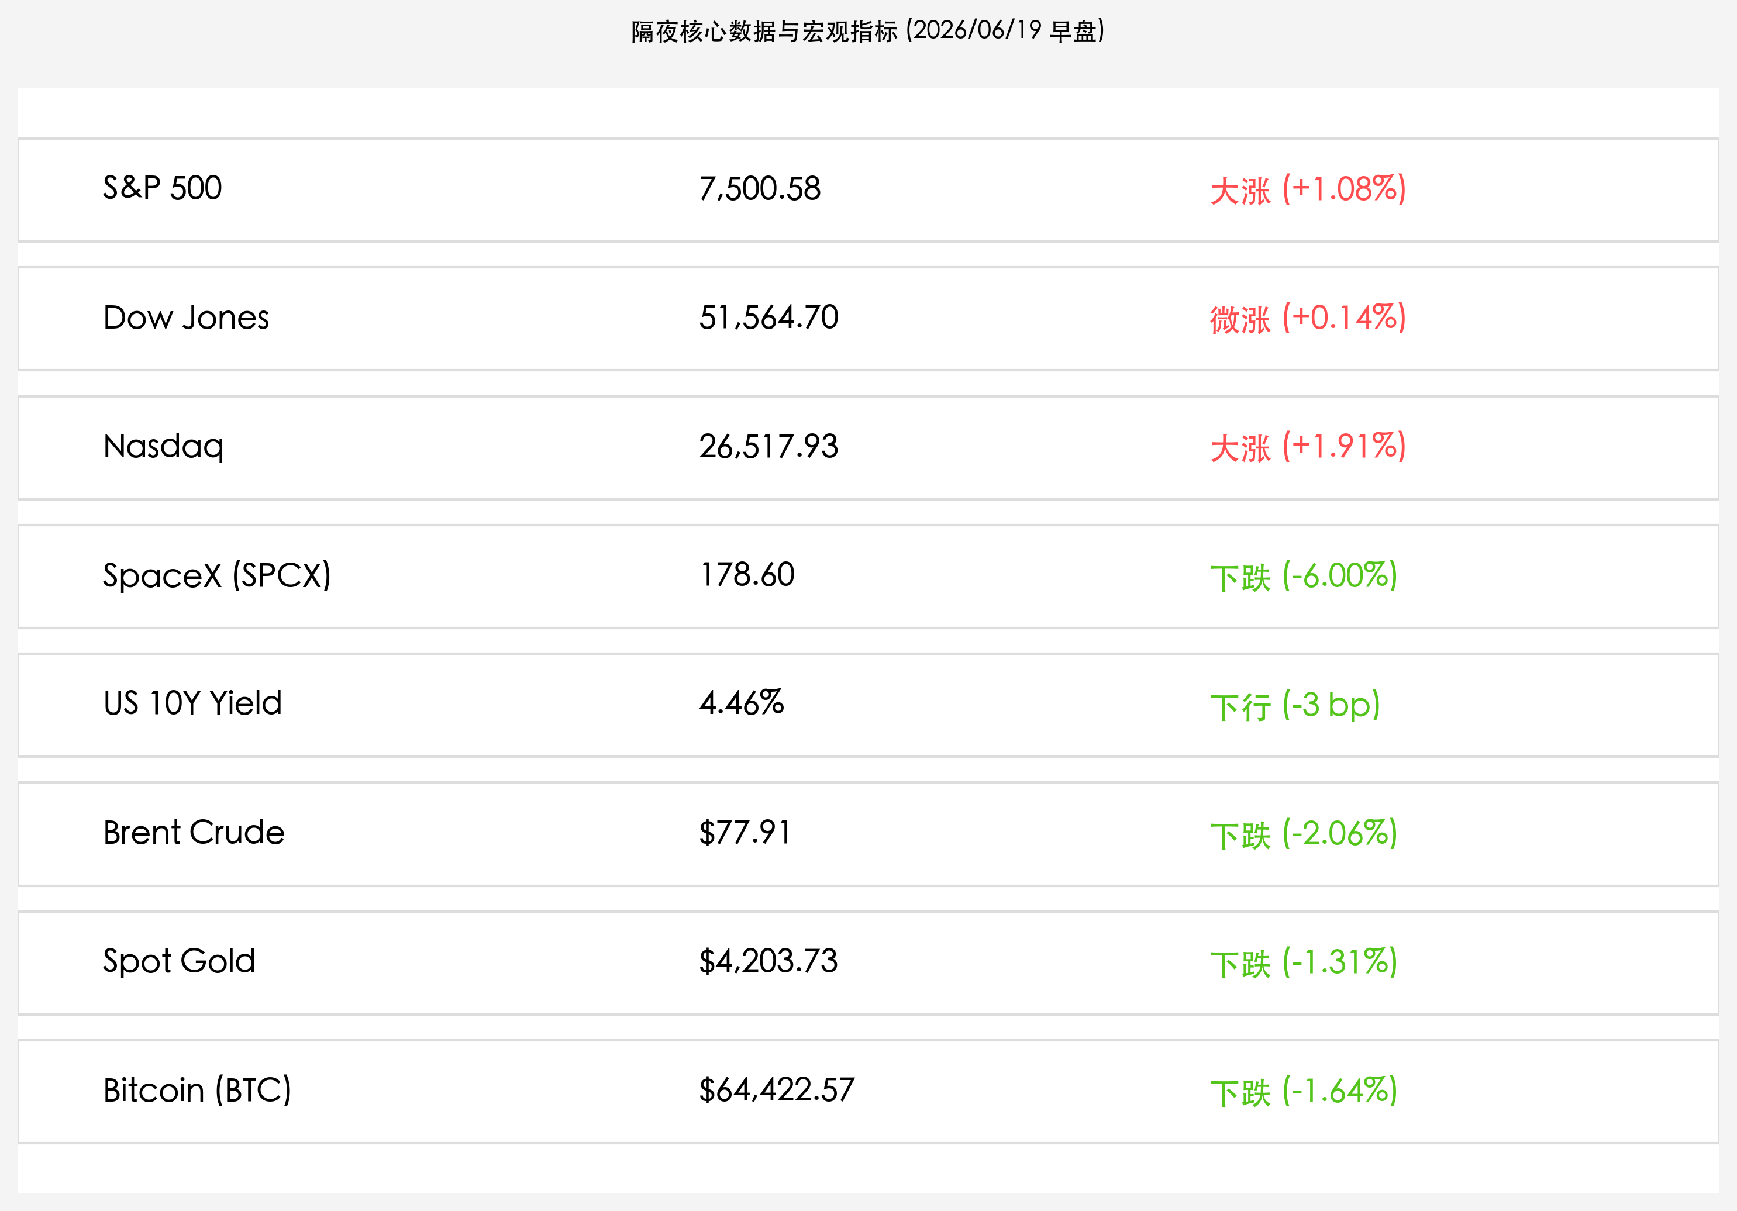Select the US 10Y Yield label
The image size is (1737, 1211).
[192, 703]
